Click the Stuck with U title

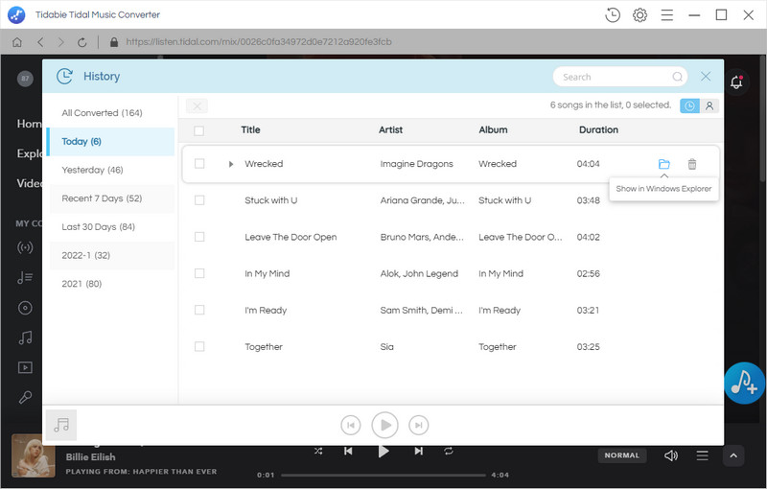coord(270,200)
